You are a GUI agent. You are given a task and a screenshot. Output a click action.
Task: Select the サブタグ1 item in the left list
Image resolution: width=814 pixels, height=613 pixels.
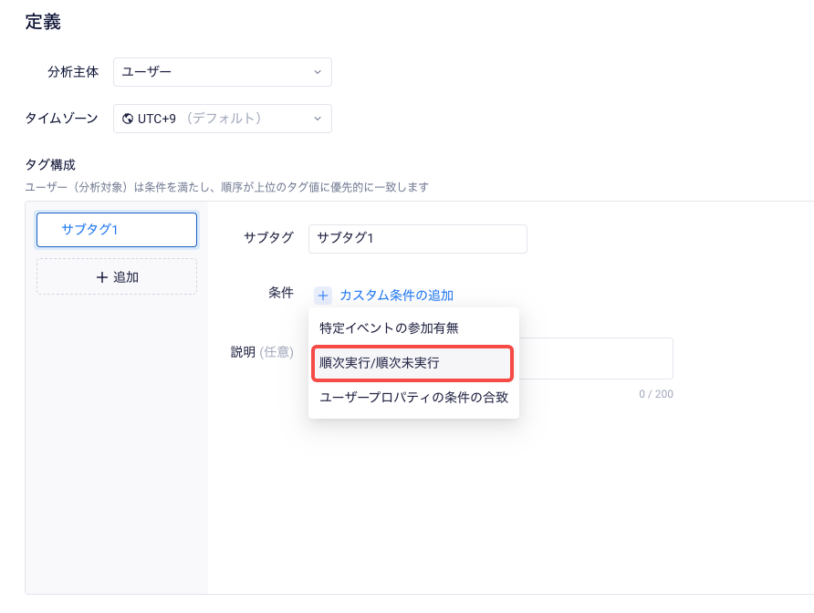point(117,230)
